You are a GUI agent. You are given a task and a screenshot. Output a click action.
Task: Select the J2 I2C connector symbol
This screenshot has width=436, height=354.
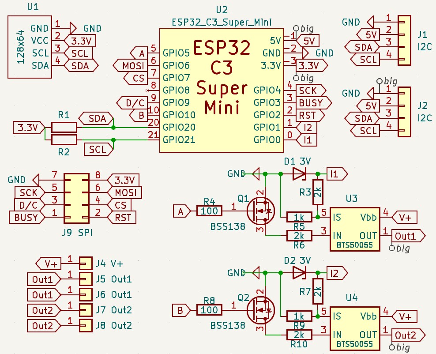point(404,112)
